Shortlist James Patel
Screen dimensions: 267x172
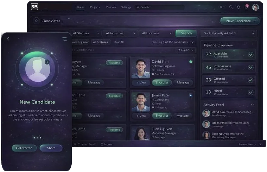coord(162,116)
